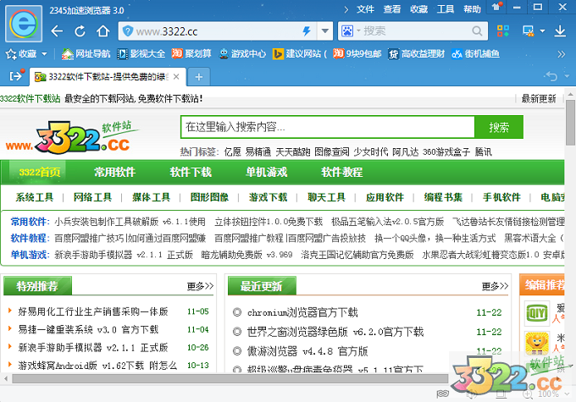Image resolution: width=576 pixels, height=402 pixels.
Task: Click the star 收藏 favorites button
Action: pyautogui.click(x=21, y=54)
